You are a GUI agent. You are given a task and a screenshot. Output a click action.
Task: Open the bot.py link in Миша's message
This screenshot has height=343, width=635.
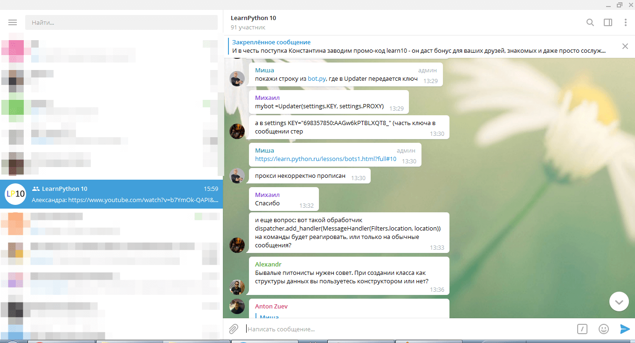coord(317,79)
